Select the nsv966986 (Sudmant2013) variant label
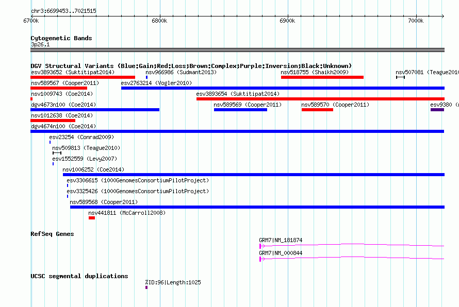459x307 pixels. (181, 72)
